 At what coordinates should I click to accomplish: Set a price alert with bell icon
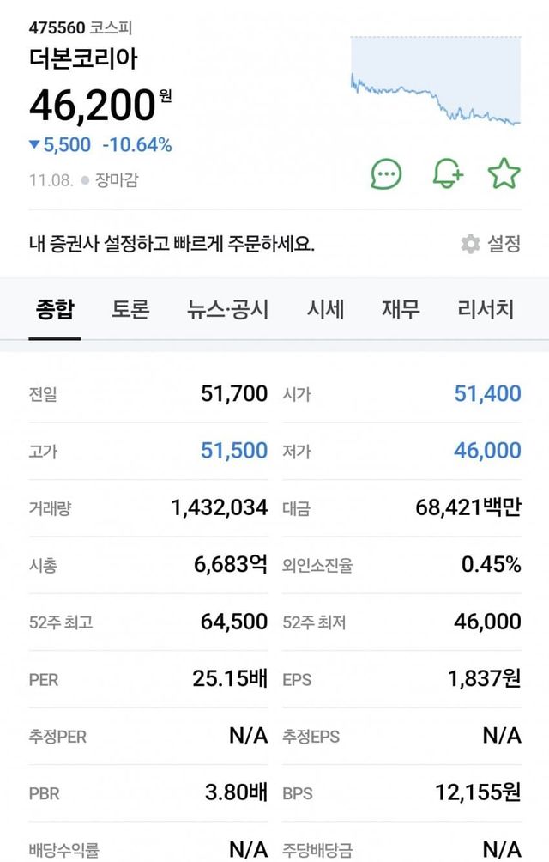point(446,174)
